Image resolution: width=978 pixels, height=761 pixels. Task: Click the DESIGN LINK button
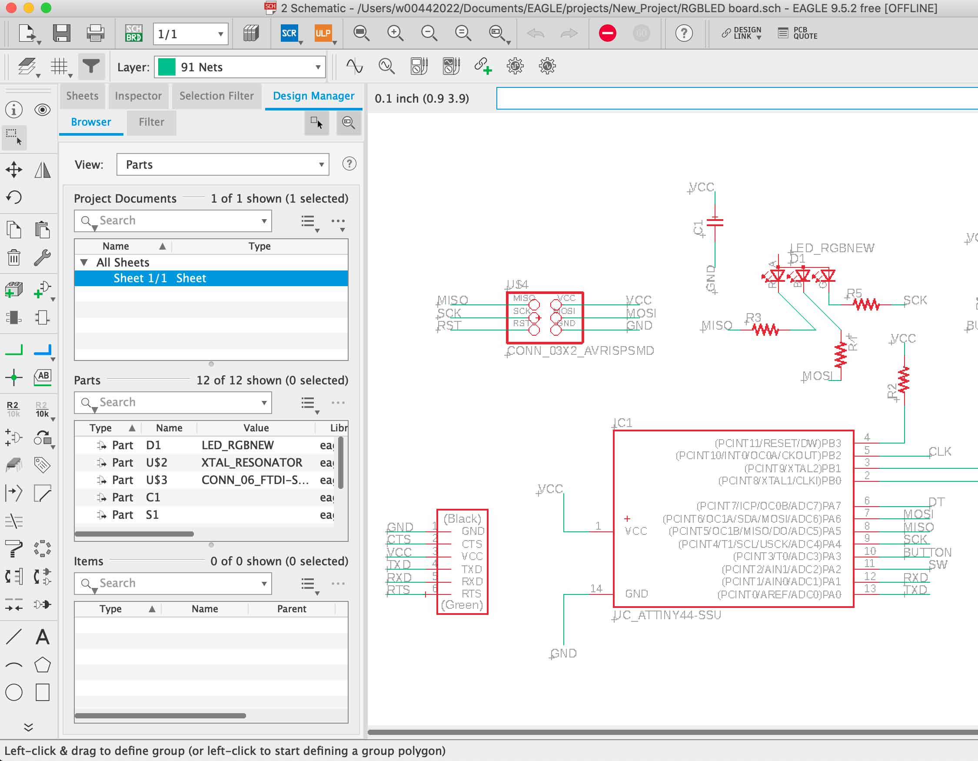coord(742,33)
